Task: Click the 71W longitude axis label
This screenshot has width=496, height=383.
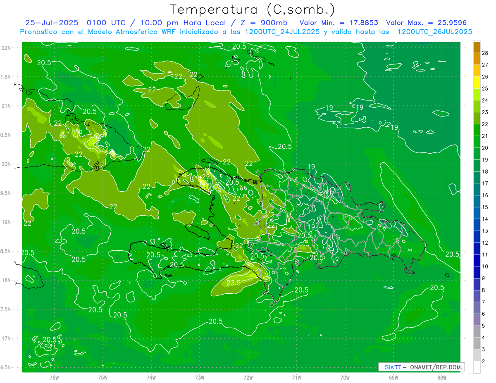Action: point(296,378)
